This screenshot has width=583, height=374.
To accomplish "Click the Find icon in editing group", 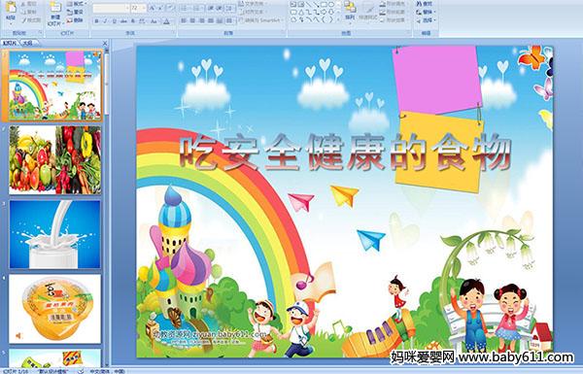I will (x=425, y=3).
